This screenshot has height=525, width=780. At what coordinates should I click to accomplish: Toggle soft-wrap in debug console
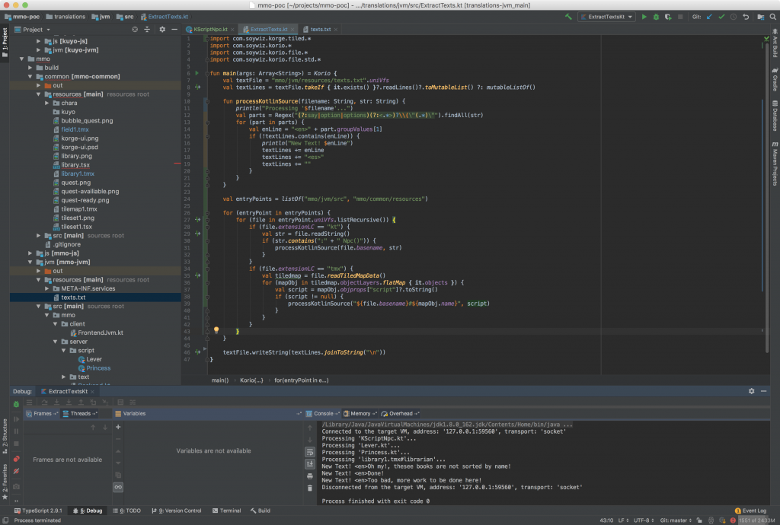click(x=310, y=452)
